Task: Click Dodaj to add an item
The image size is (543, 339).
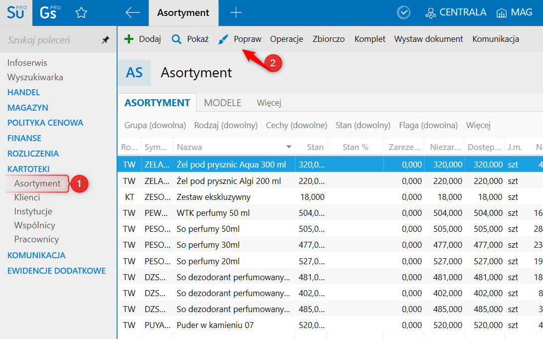Action: (x=142, y=39)
